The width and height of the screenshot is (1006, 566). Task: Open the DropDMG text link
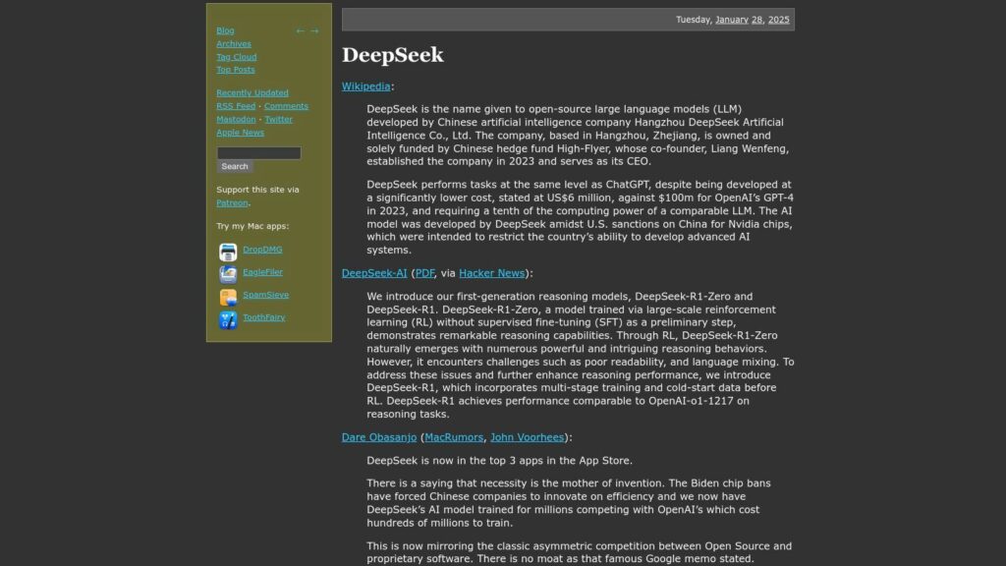(262, 249)
